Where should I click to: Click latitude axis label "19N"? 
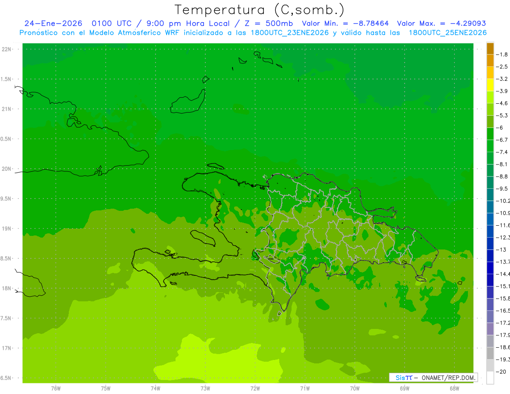click(7, 229)
